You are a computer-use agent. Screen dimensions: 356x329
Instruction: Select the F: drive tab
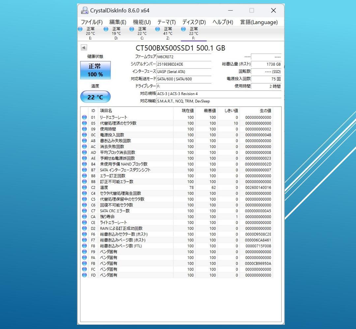pyautogui.click(x=194, y=33)
